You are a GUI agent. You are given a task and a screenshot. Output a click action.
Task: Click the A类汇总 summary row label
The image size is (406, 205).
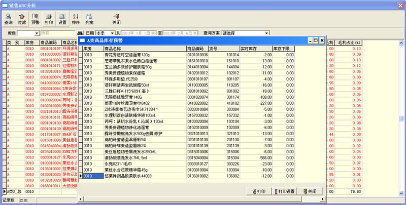[15, 191]
